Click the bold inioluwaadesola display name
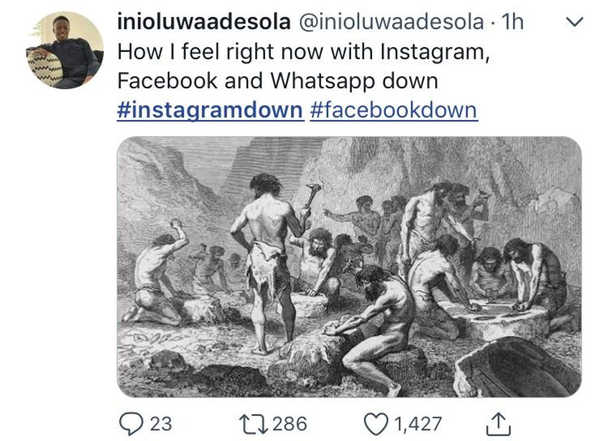The height and width of the screenshot is (441, 608). pyautogui.click(x=204, y=22)
